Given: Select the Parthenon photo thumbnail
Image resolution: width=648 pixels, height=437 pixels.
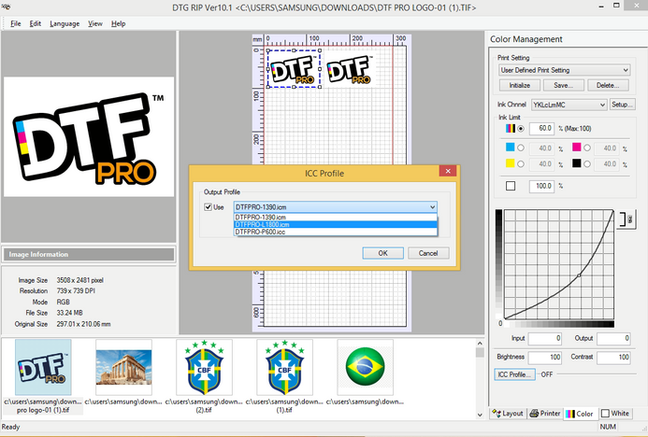Looking at the screenshot, I should pyautogui.click(x=123, y=367).
